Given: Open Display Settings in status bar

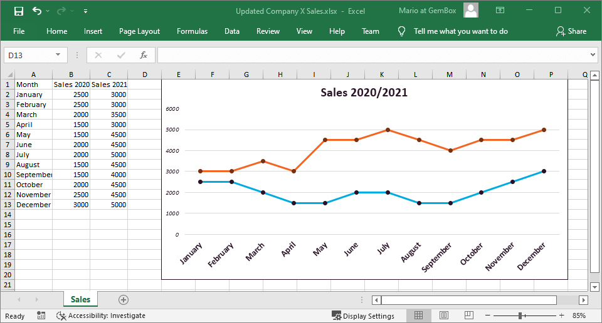Looking at the screenshot, I should [364, 316].
